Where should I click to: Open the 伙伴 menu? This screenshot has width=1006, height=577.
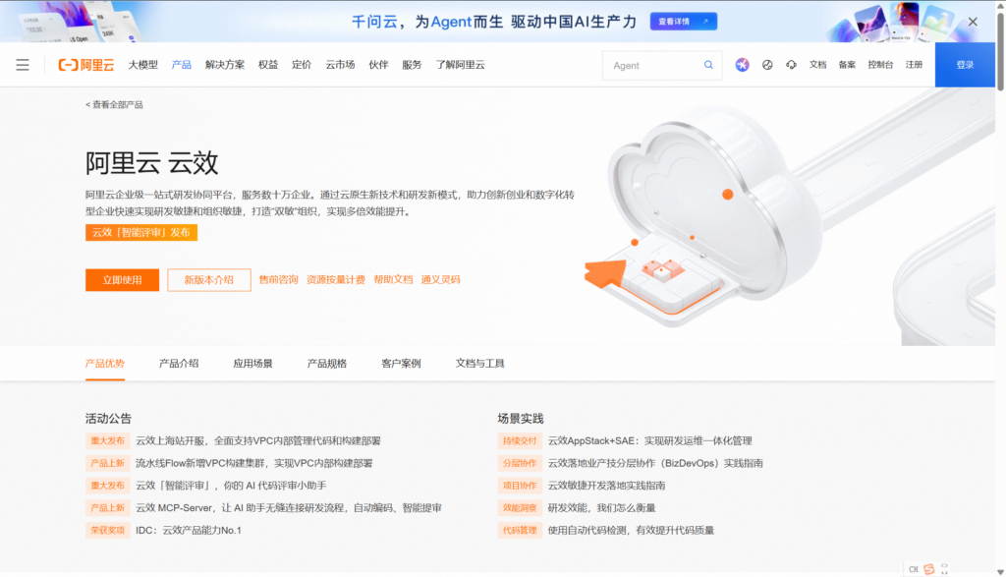pos(378,65)
